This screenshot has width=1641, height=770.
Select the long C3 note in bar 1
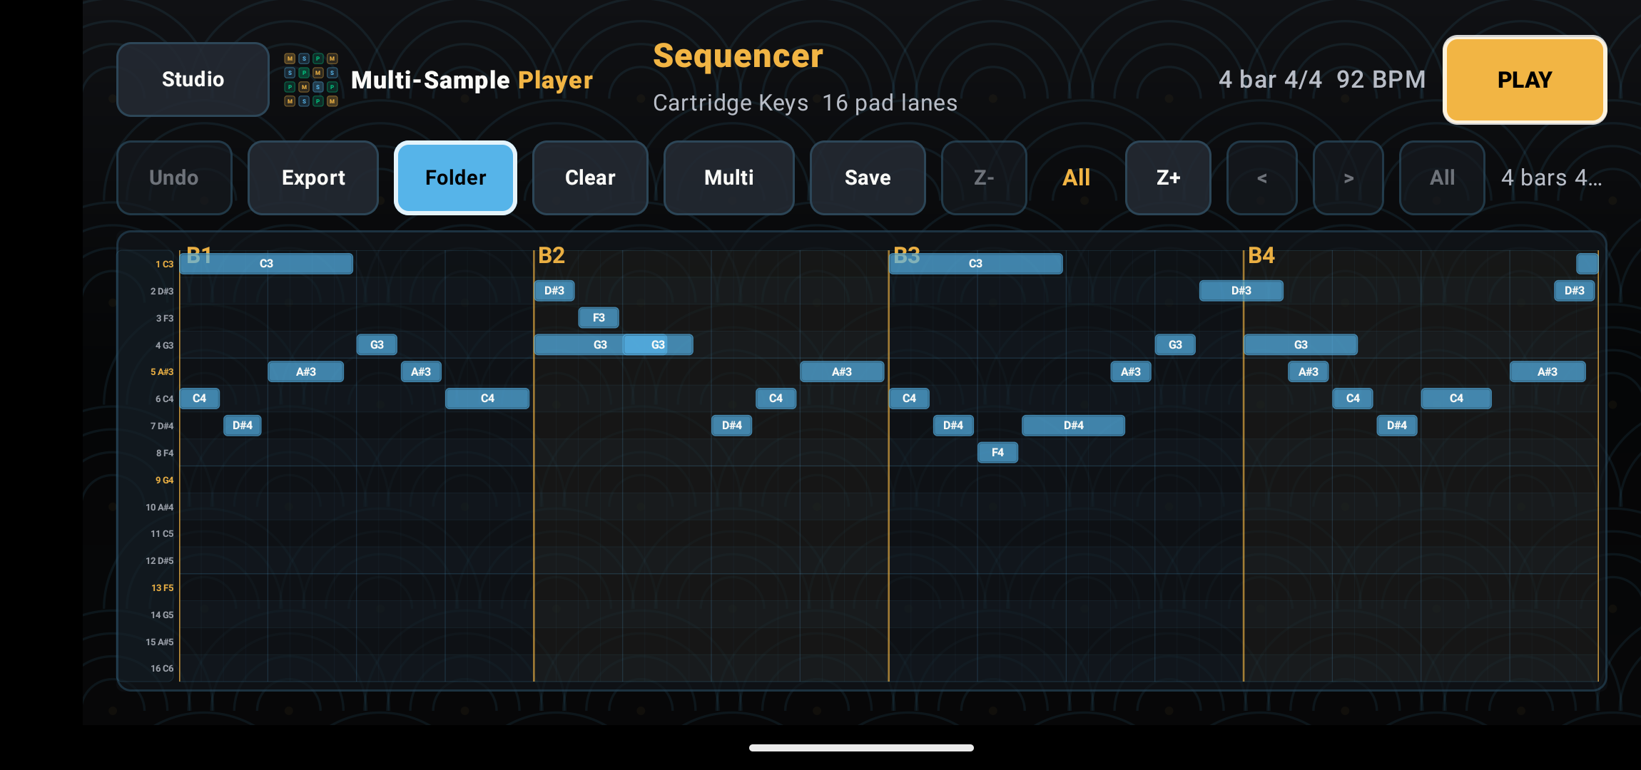[x=266, y=263]
